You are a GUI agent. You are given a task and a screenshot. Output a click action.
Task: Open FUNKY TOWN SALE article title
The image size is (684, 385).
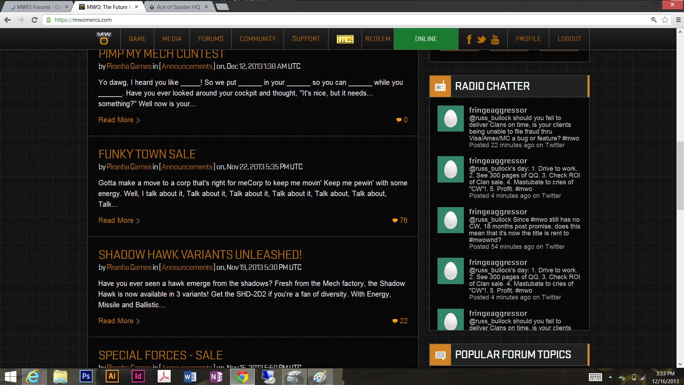click(147, 154)
